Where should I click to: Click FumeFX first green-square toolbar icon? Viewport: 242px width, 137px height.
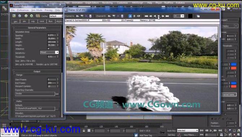pyautogui.click(x=14, y=16)
